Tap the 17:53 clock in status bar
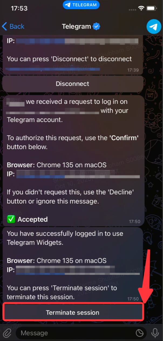163x341 pixels. (19, 8)
